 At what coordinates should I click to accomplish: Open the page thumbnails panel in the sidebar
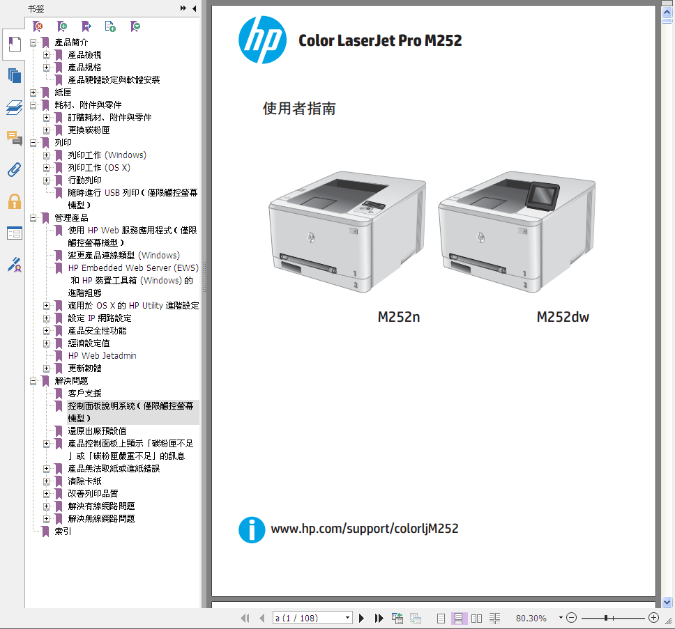point(14,76)
